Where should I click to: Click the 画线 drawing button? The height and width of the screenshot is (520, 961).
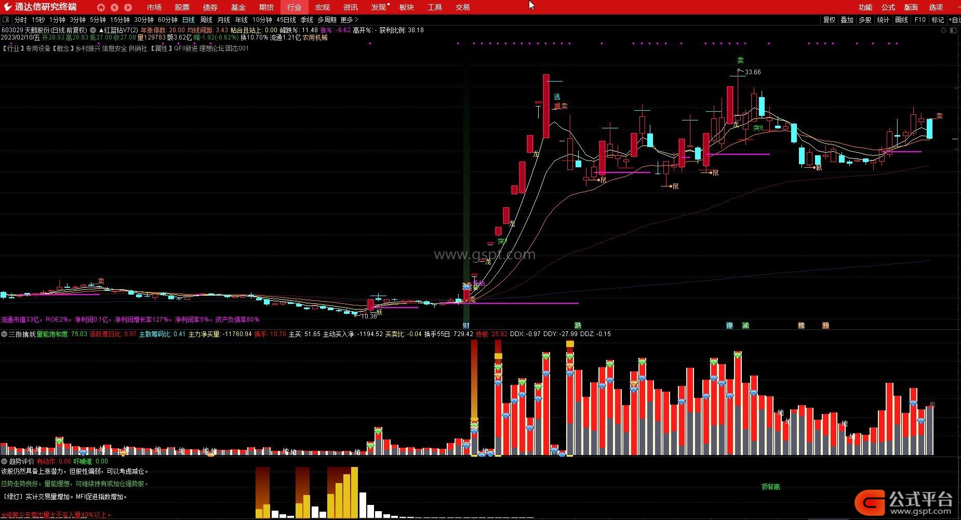901,20
